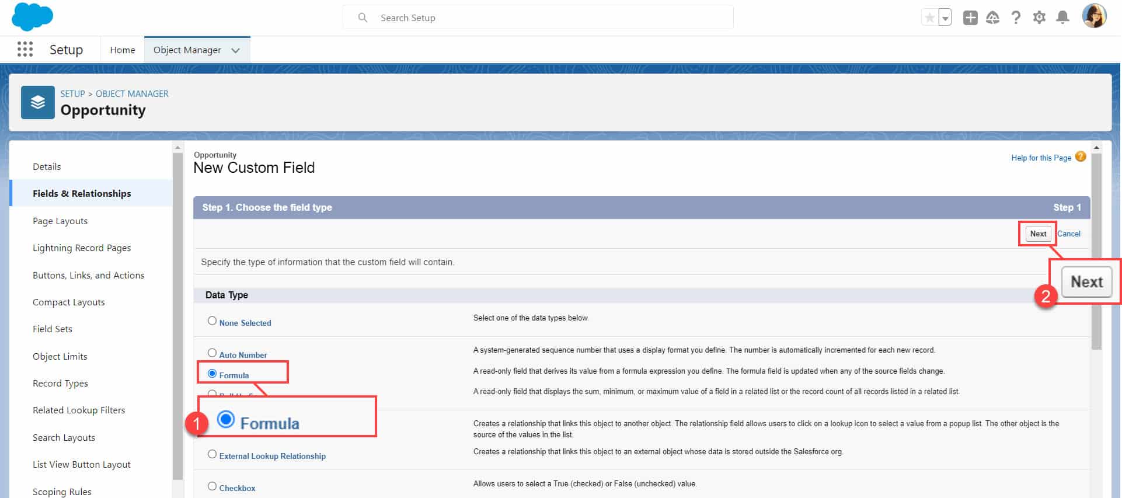Click inside the Search Setup field

(x=538, y=18)
